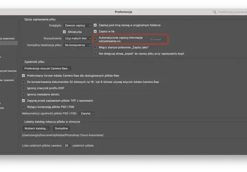Click the recovery interval dropdown 10 minut

click(x=157, y=40)
